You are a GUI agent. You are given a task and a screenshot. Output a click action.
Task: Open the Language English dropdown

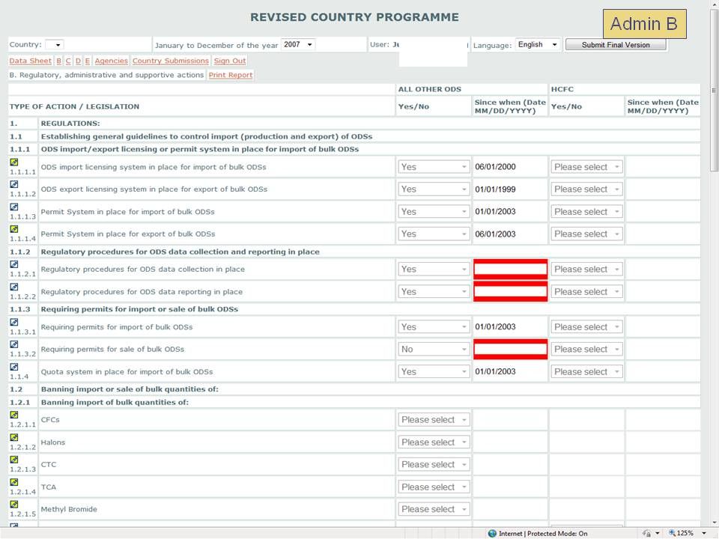click(538, 44)
